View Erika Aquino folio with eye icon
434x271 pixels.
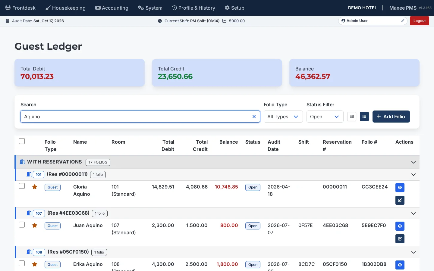(x=400, y=265)
